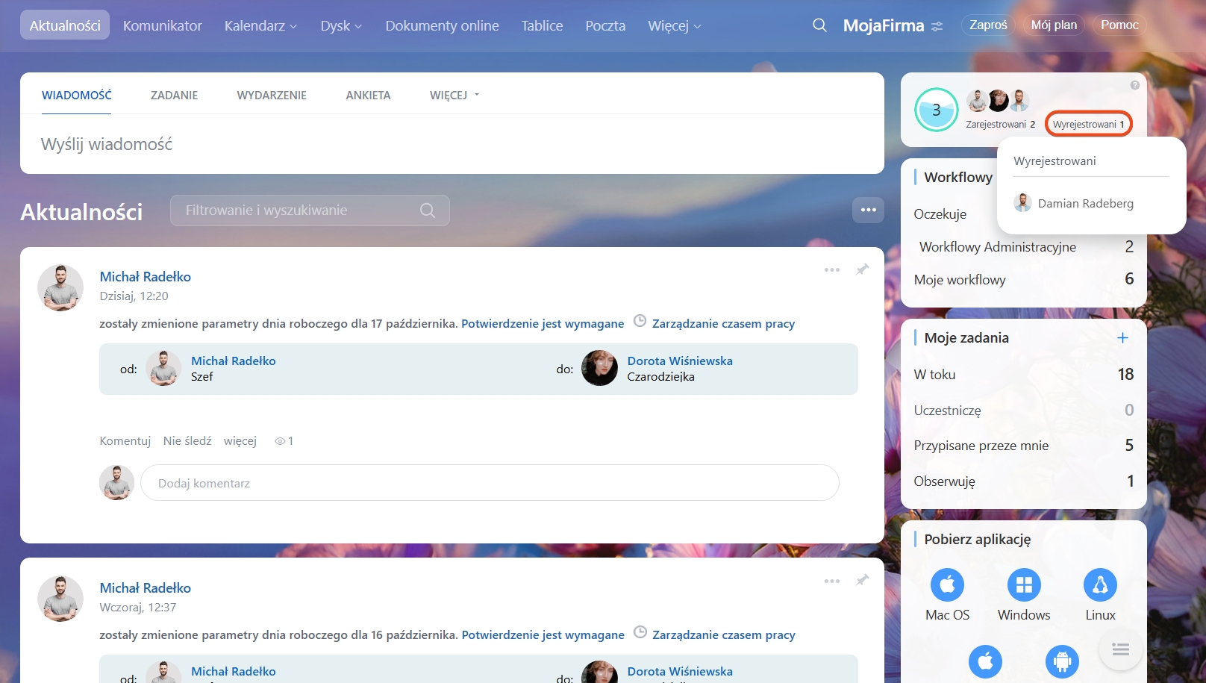
Task: Toggle 'Nie śledź' on the first post
Action: [187, 441]
